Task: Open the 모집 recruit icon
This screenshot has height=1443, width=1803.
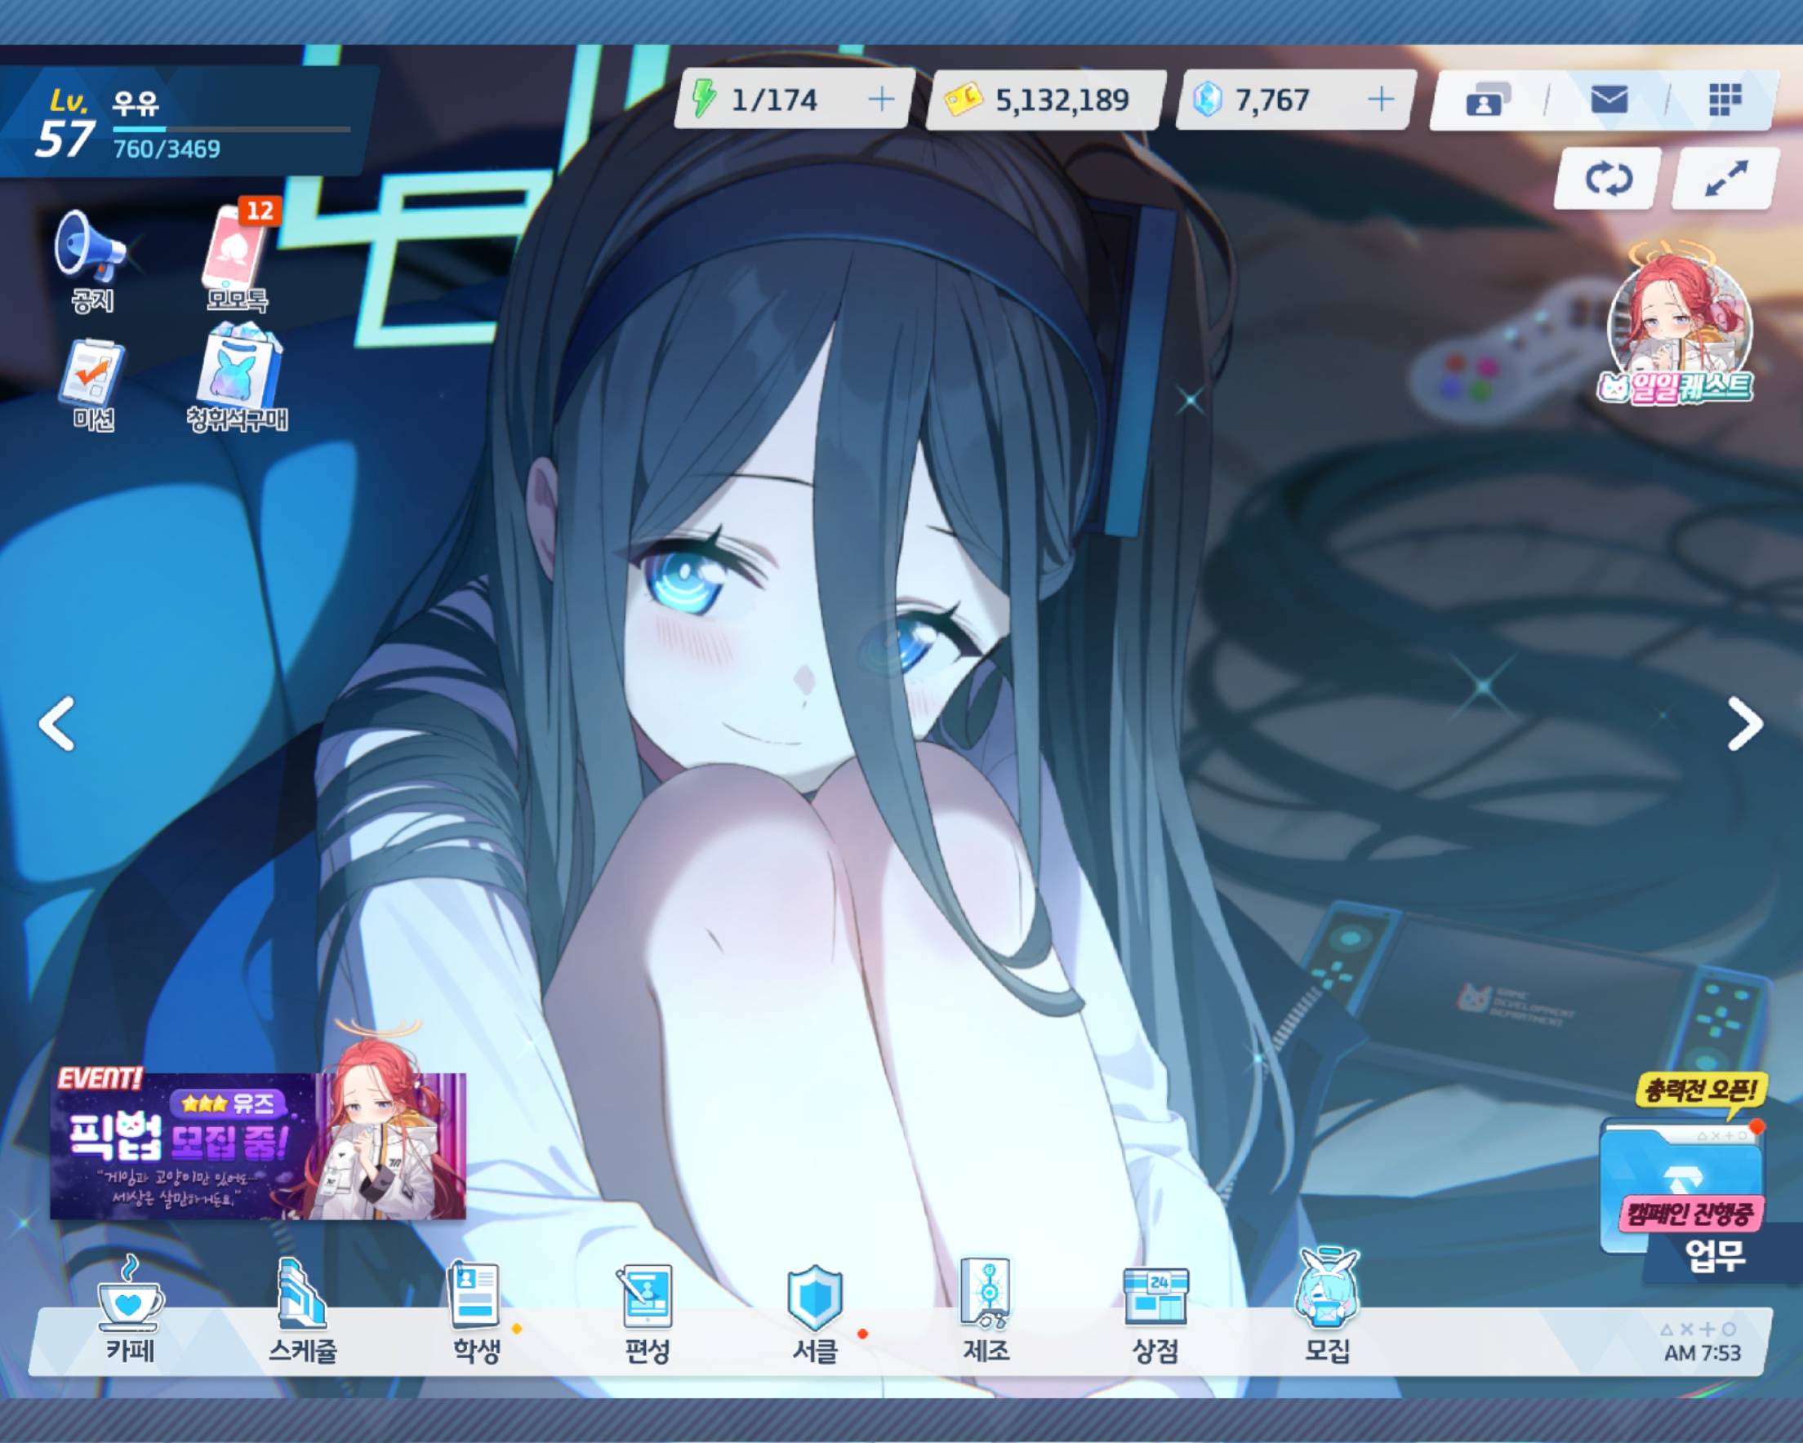Action: (1327, 1304)
